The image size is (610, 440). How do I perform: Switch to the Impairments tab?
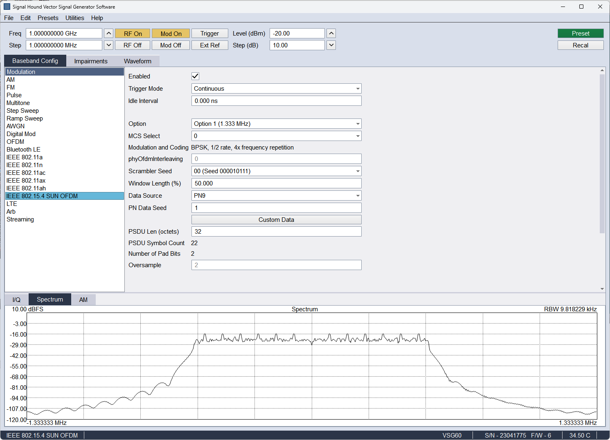tap(91, 61)
